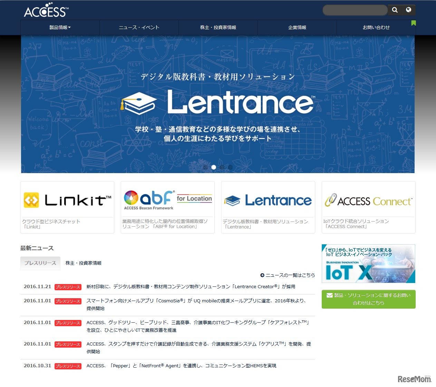Select the active second carousel dot
The image size is (436, 387).
tap(214, 167)
